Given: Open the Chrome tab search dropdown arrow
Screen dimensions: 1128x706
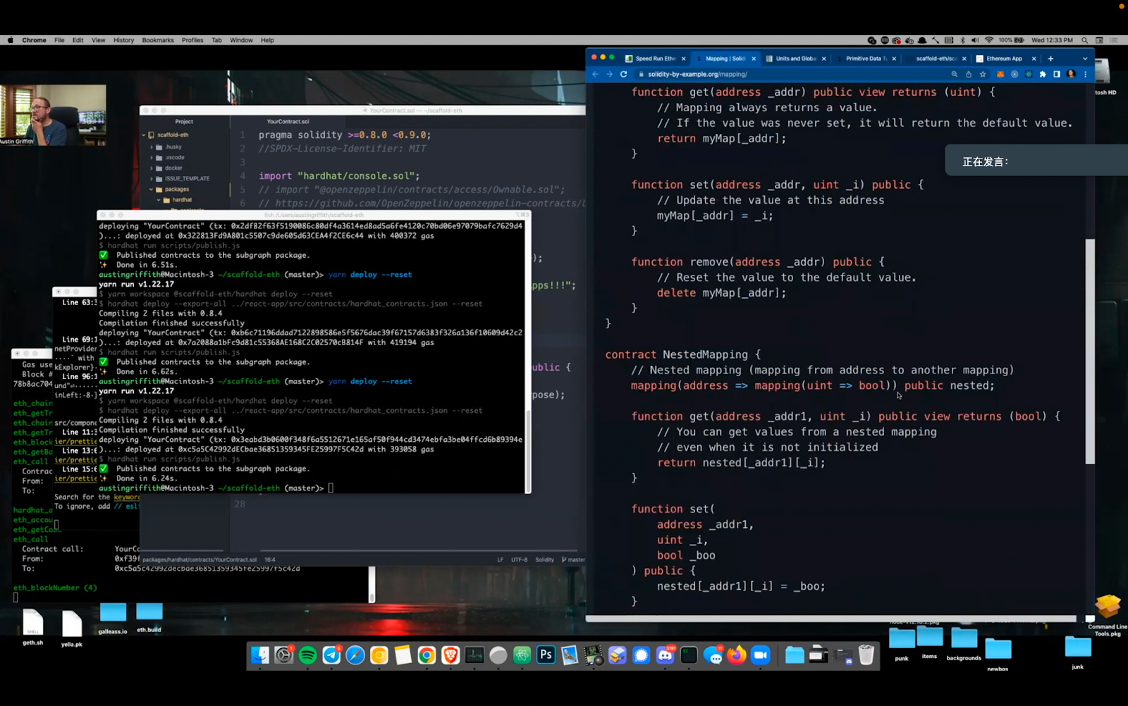Looking at the screenshot, I should pyautogui.click(x=1085, y=58).
